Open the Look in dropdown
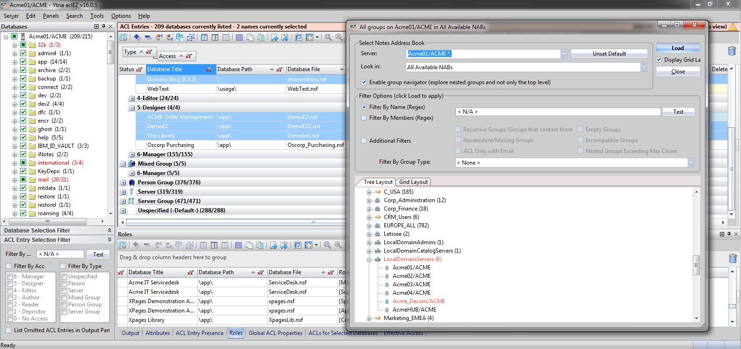The width and height of the screenshot is (741, 349). (644, 67)
